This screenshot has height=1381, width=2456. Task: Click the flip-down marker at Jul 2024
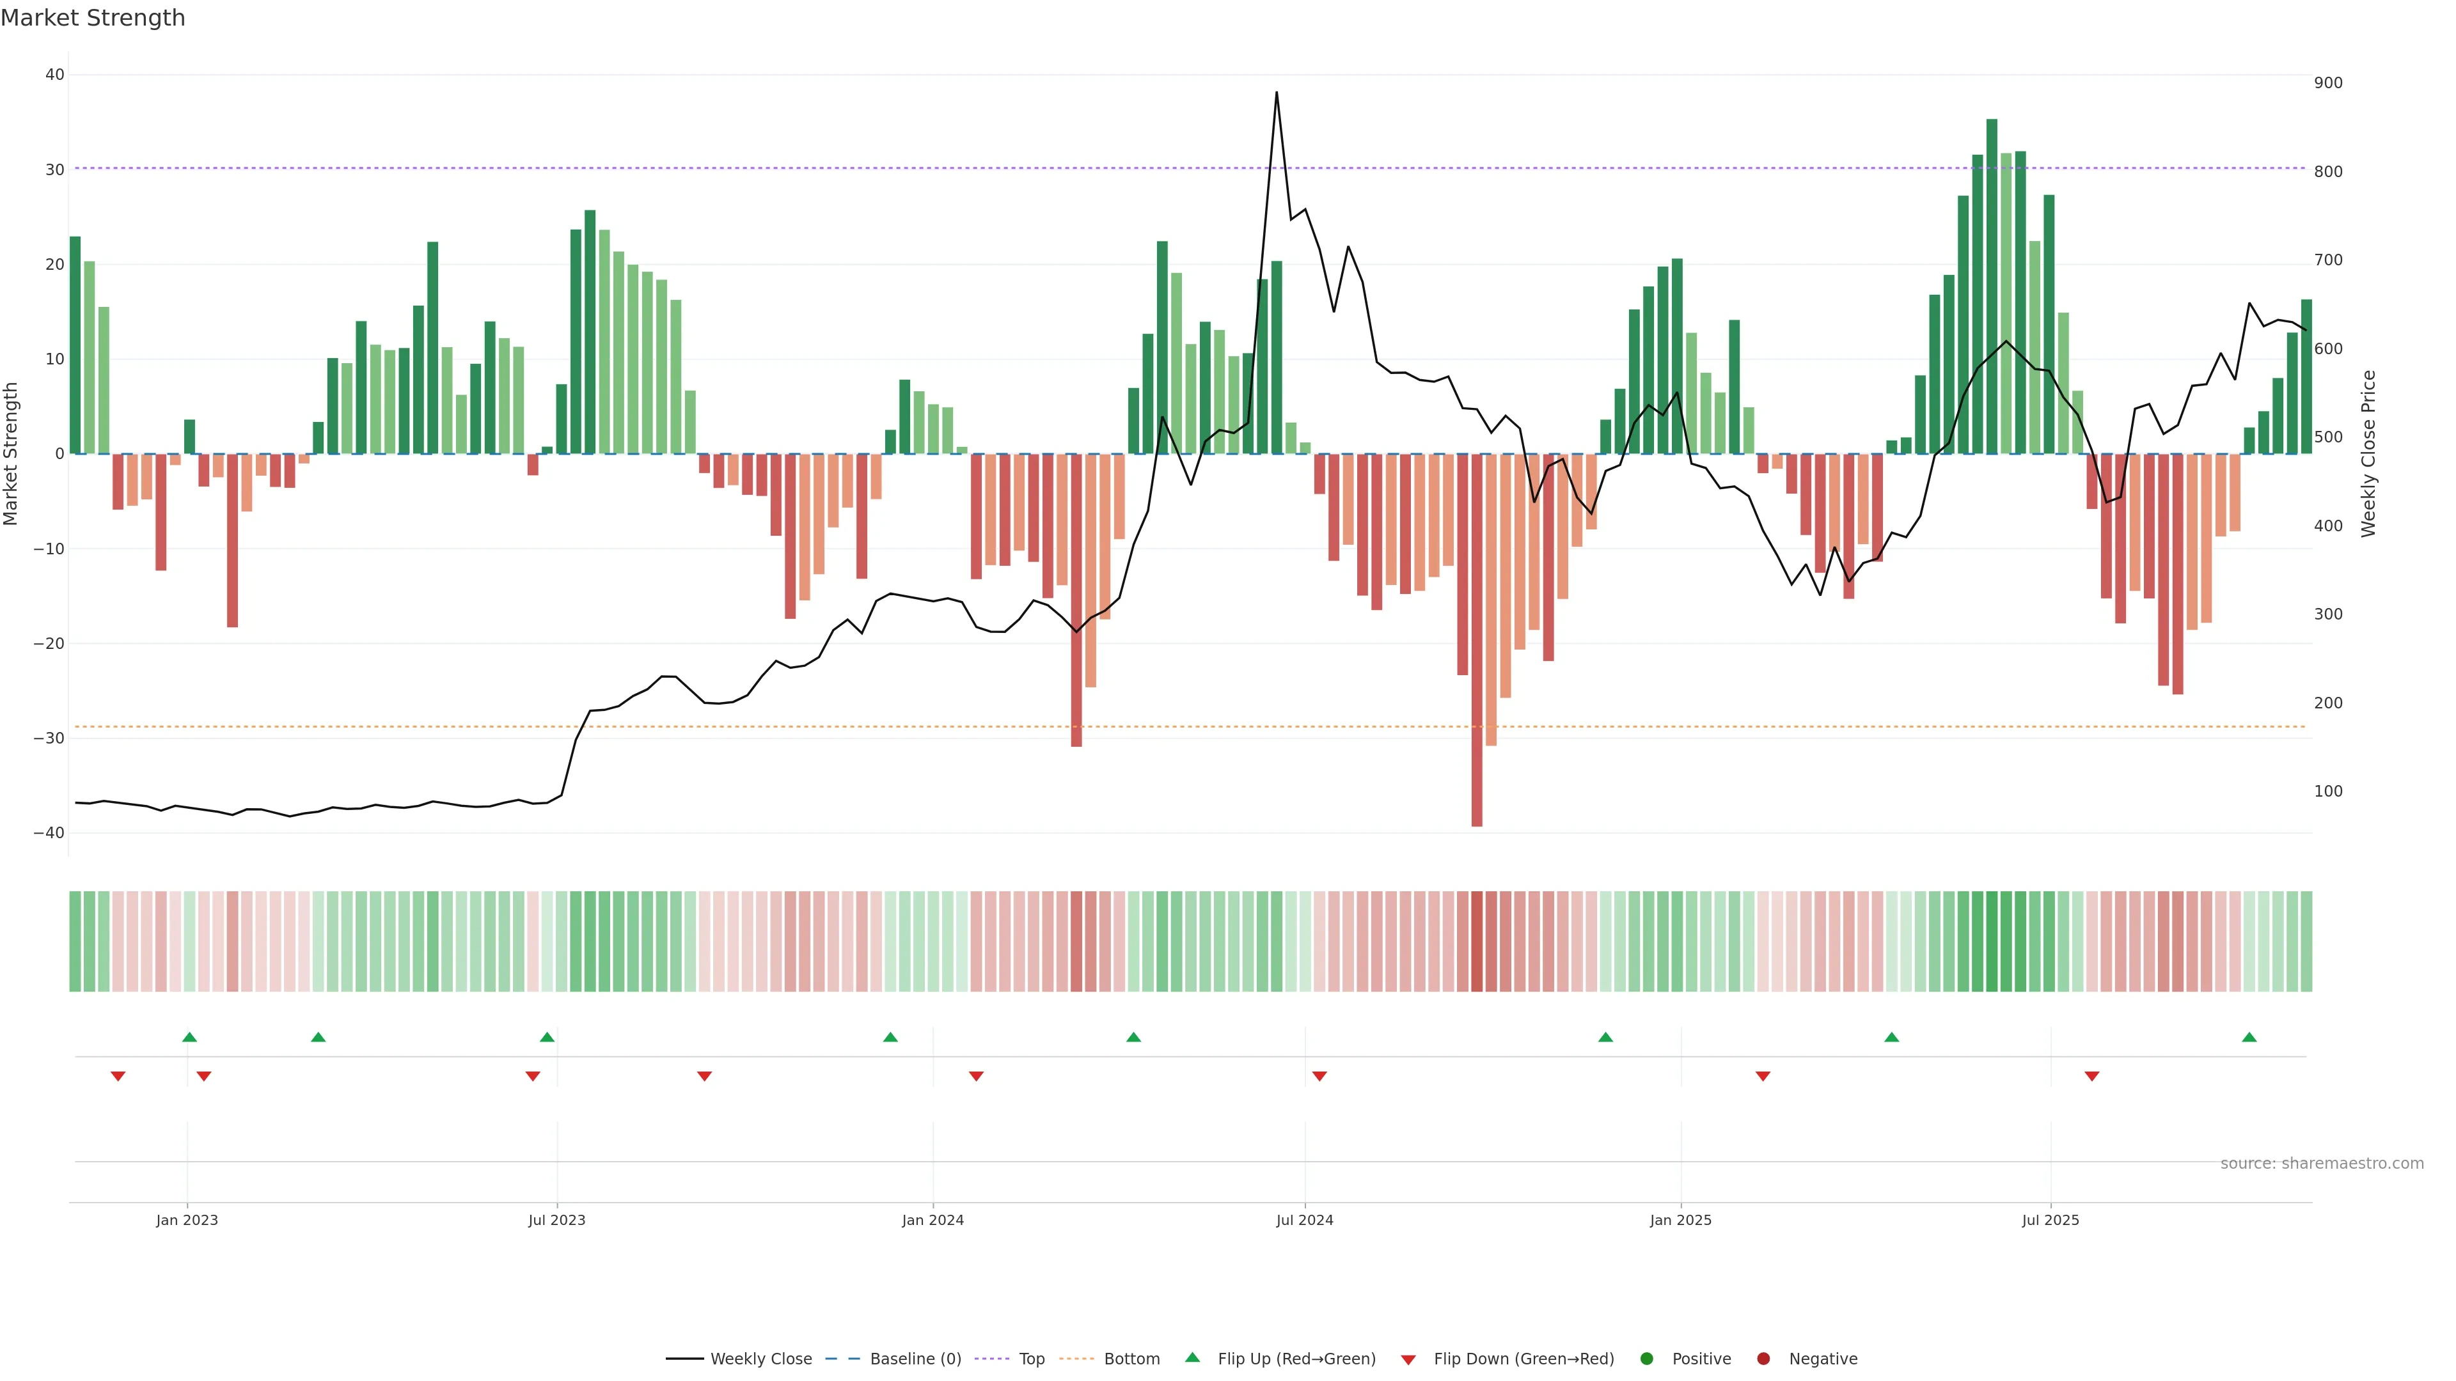point(1319,1076)
